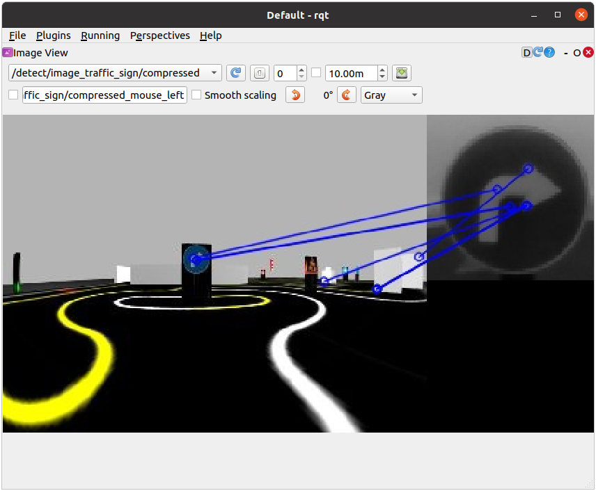
Task: Rotate image left with the counterclockwise icon
Action: click(295, 95)
